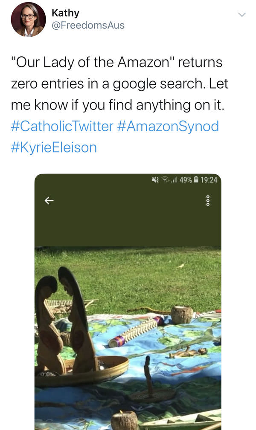Screen dimensions: 256x430
Task: Open the #KyrieEleison hashtag
Action: (54, 147)
